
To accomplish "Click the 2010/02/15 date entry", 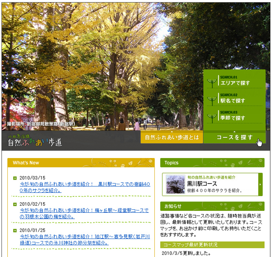I will coord(32,204).
